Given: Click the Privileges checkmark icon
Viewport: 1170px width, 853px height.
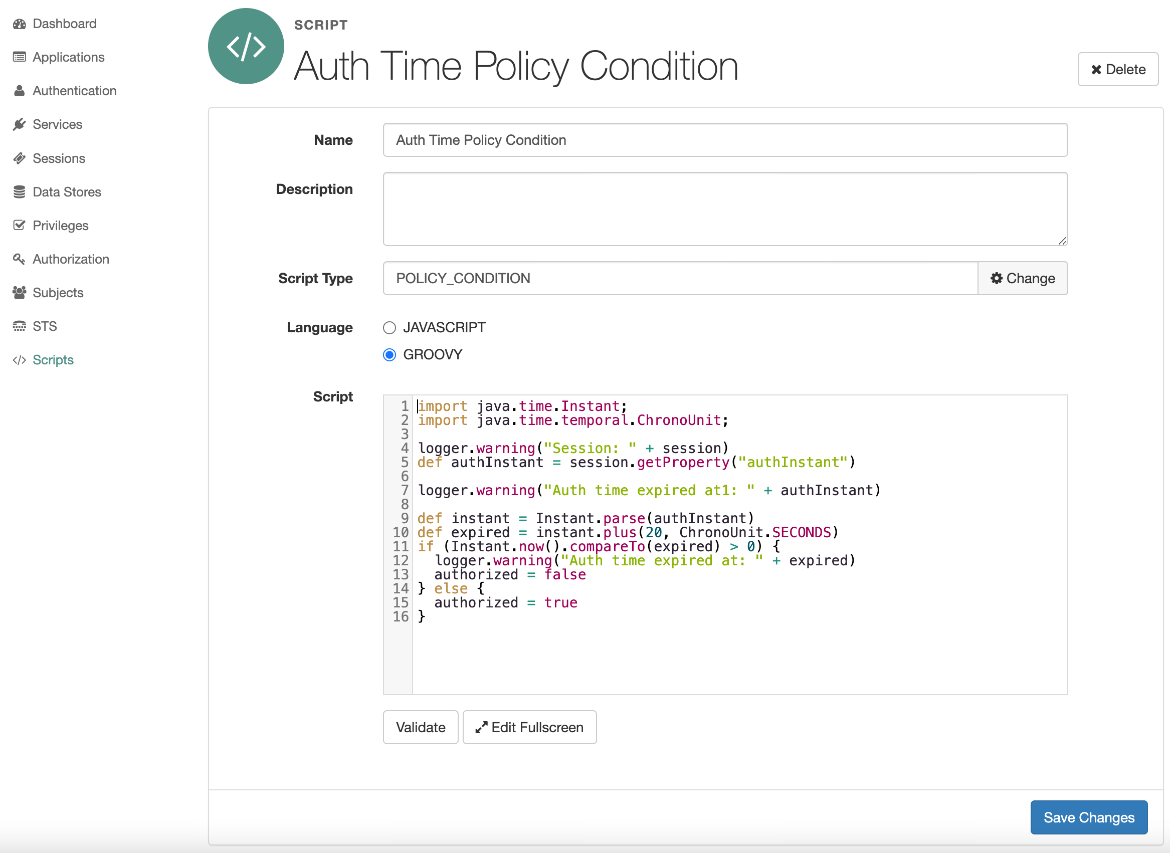Looking at the screenshot, I should [x=19, y=226].
